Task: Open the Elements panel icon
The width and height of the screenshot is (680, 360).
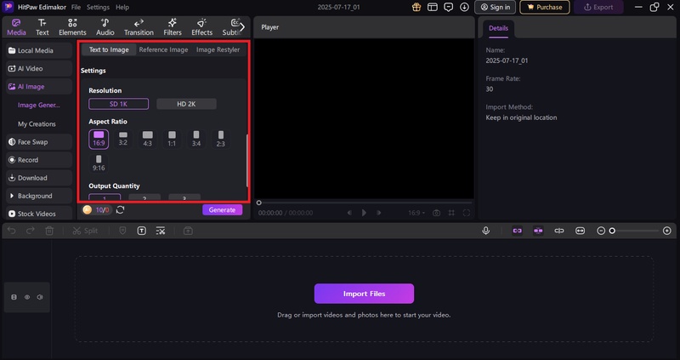Action: click(72, 27)
